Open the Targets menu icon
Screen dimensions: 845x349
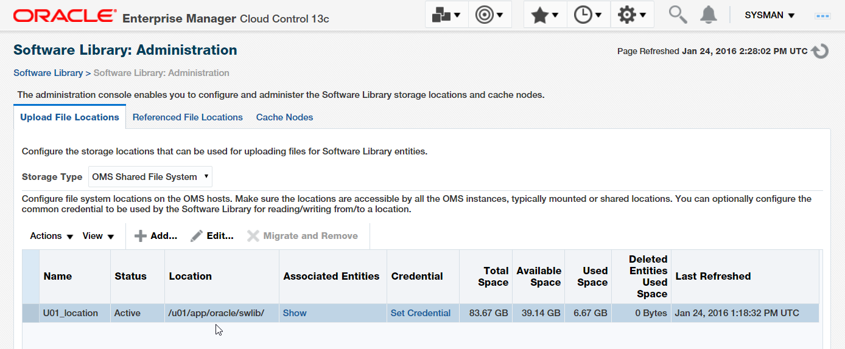[489, 15]
